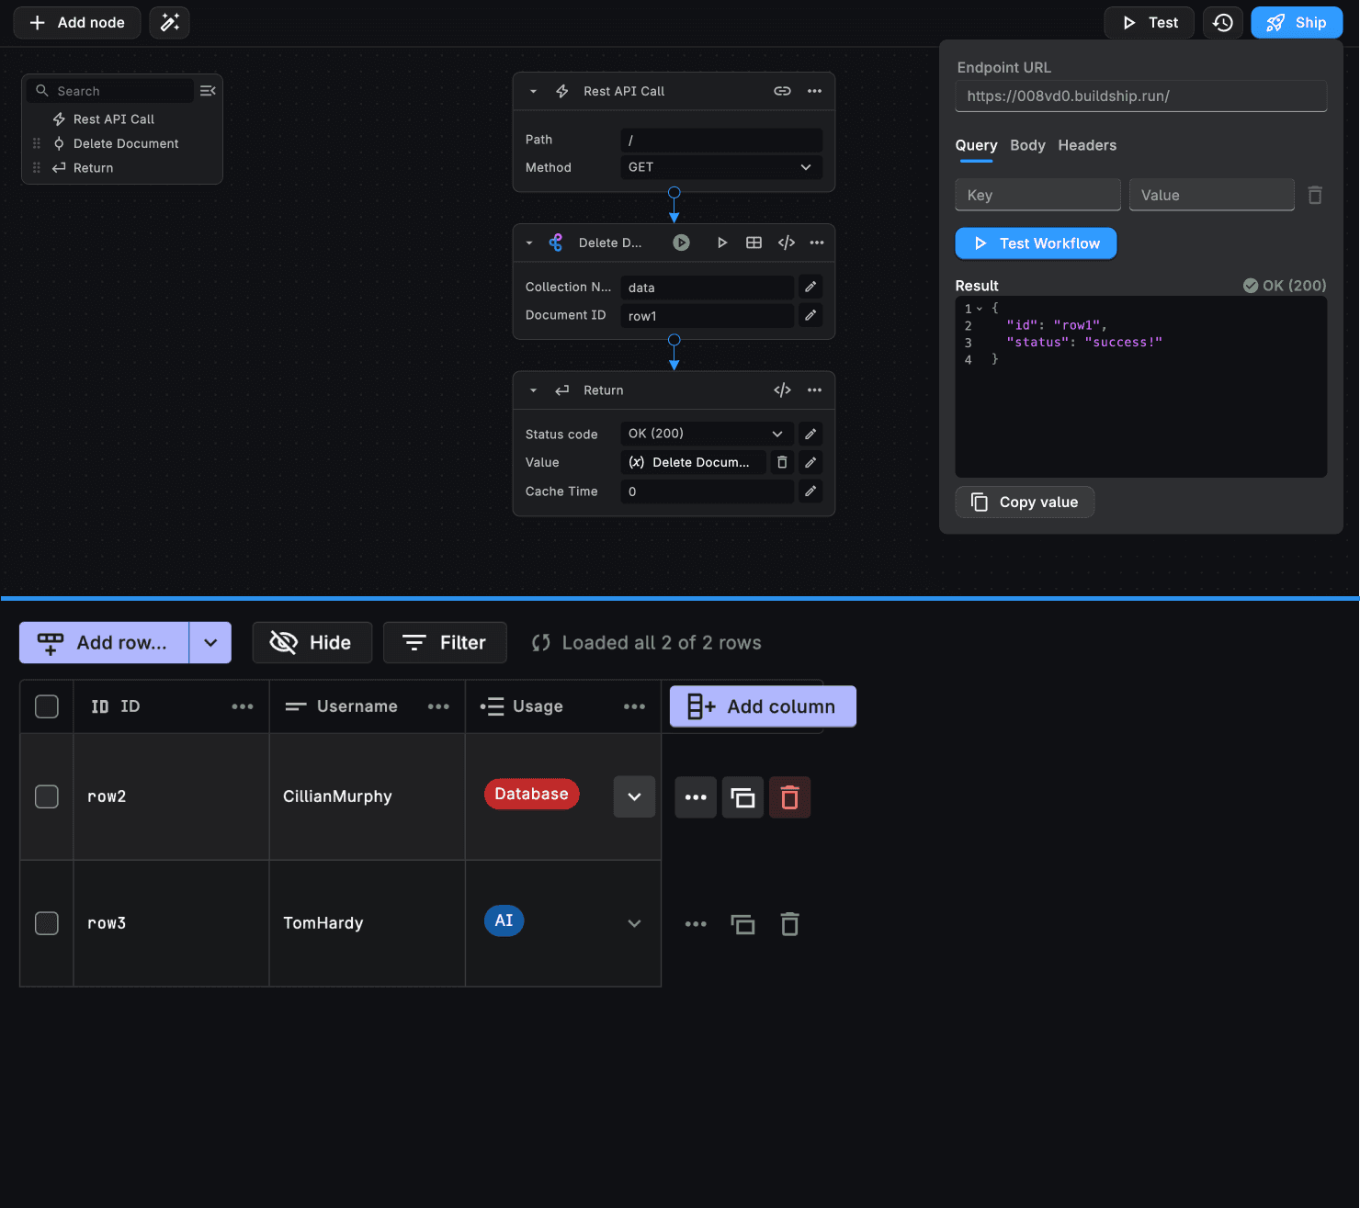The width and height of the screenshot is (1360, 1208).
Task: Click the table icon on Delete Document node
Action: click(754, 243)
